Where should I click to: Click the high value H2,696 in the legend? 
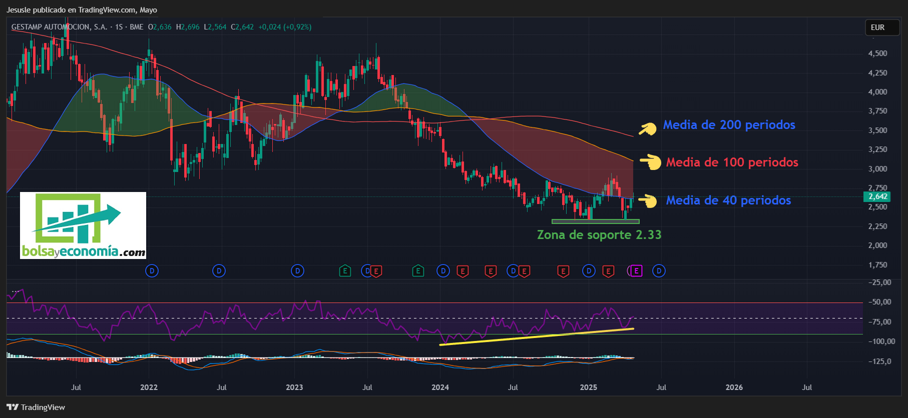[x=188, y=27]
